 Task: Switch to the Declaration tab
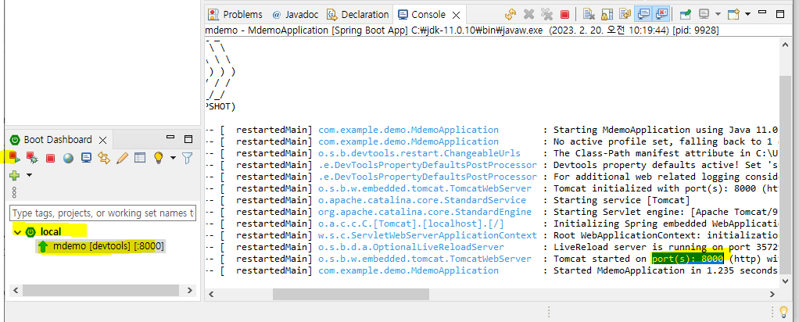(x=358, y=14)
